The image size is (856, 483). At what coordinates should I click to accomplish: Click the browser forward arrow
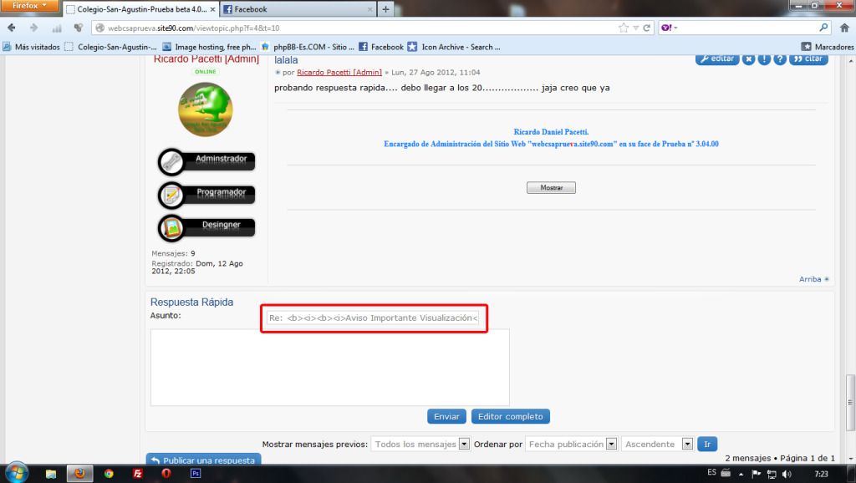pyautogui.click(x=33, y=28)
